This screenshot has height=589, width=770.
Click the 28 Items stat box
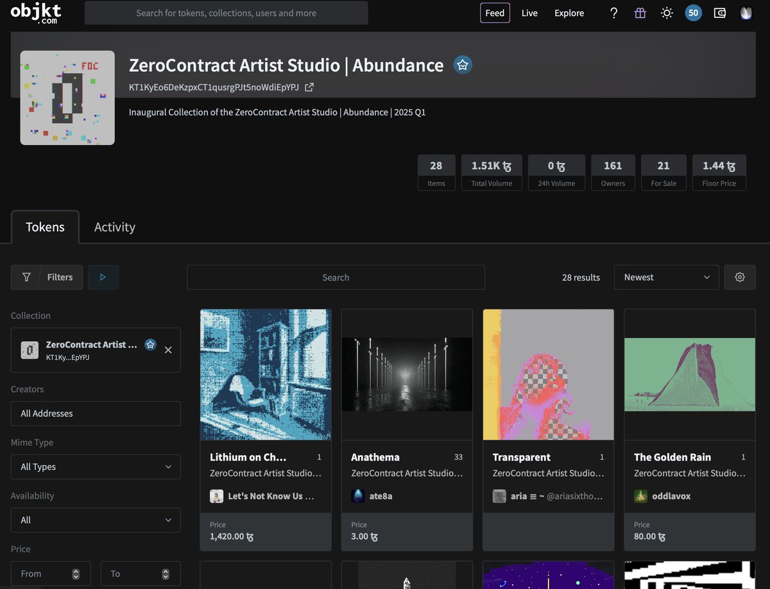pos(436,173)
